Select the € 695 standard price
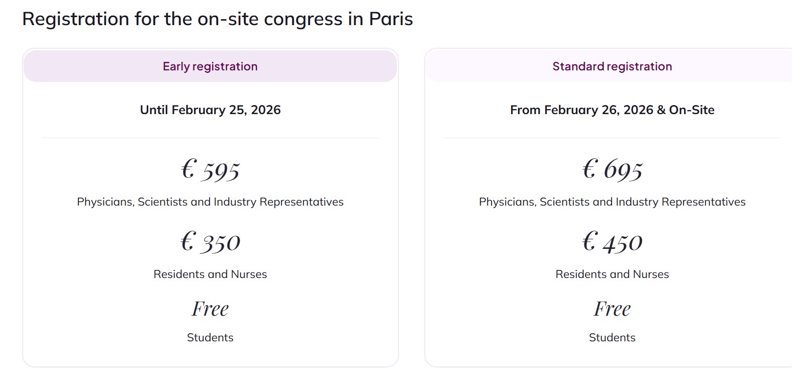The height and width of the screenshot is (373, 792). pyautogui.click(x=612, y=169)
